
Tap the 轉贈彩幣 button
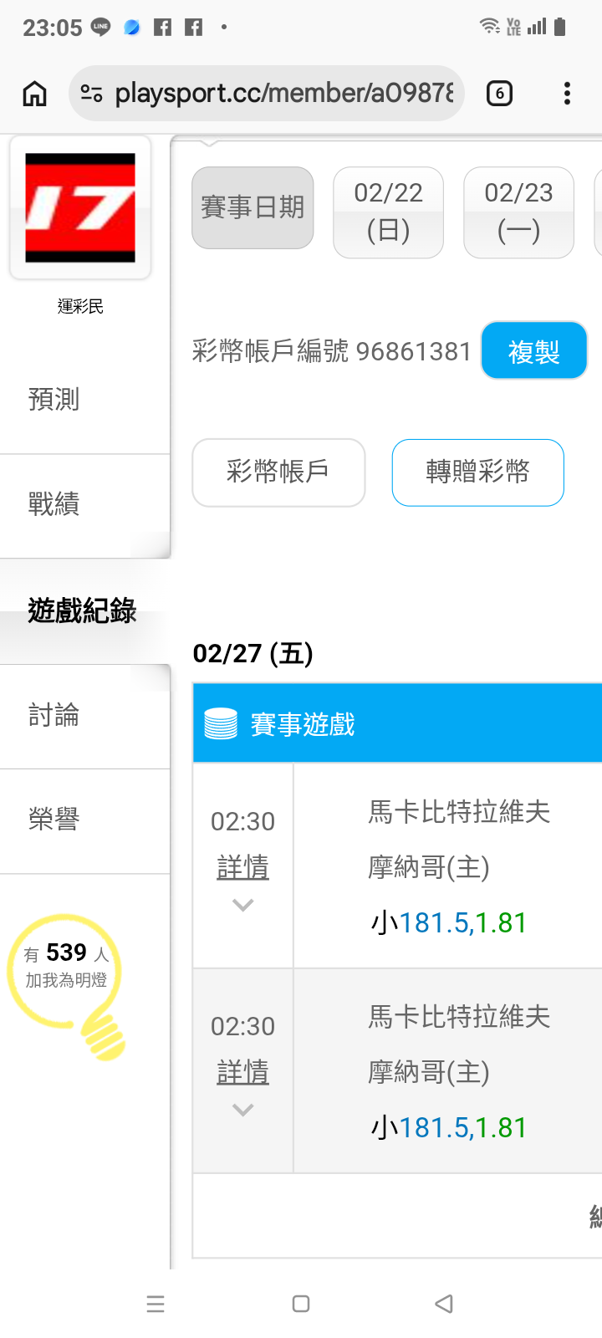point(477,472)
